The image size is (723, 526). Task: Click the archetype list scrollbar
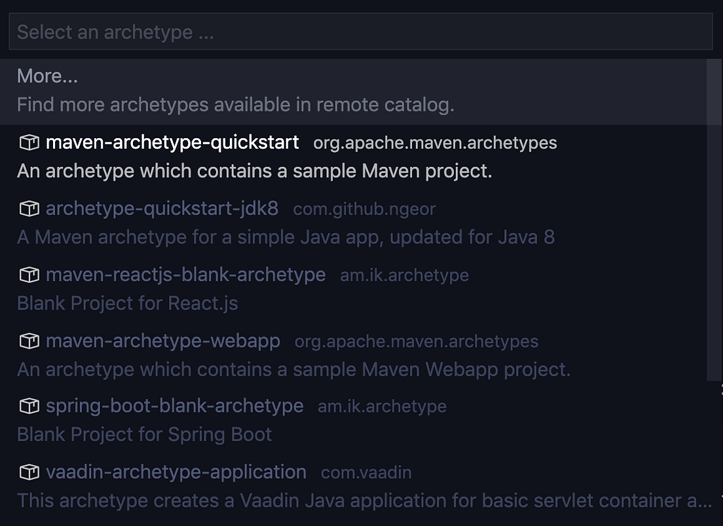[714, 219]
